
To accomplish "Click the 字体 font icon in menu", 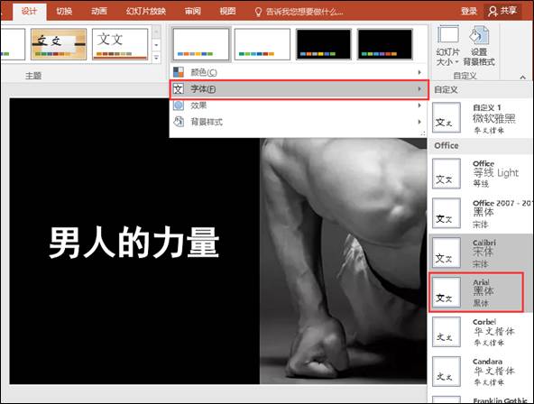I will point(179,89).
